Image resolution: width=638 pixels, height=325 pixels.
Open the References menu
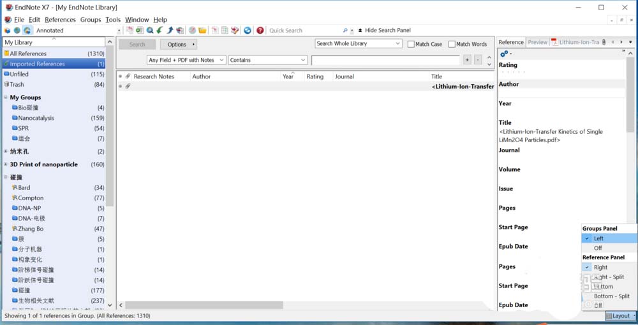[x=60, y=20]
